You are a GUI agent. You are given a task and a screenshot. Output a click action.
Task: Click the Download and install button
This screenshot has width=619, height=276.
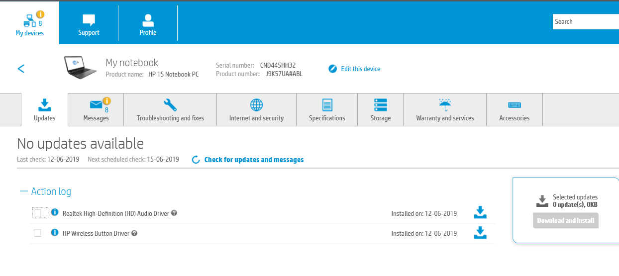tap(566, 220)
